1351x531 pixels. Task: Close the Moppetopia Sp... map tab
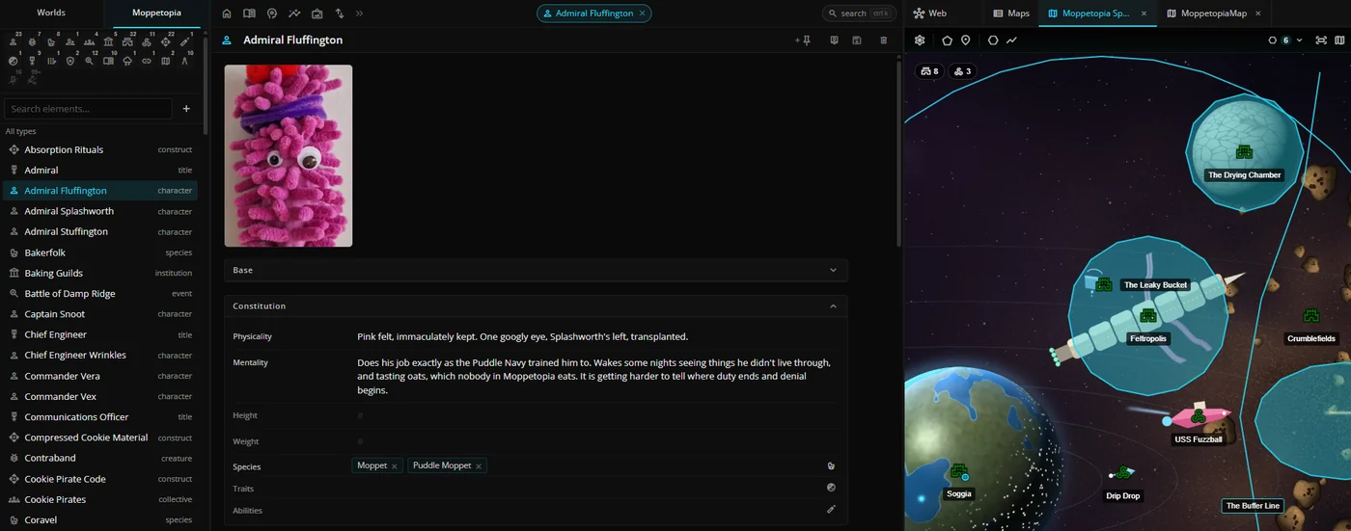(x=1144, y=13)
